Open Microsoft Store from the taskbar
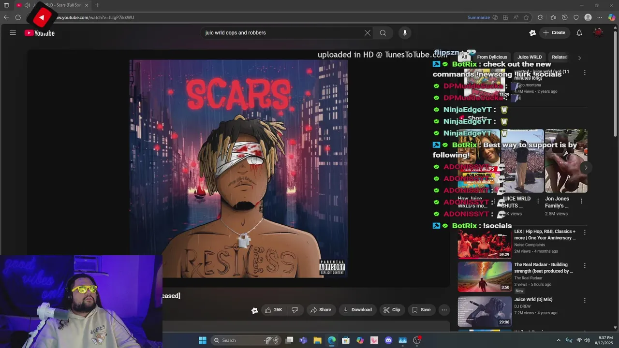 click(346, 340)
